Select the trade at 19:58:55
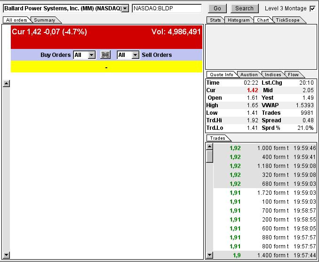The width and height of the screenshot is (319, 262). coord(265,220)
